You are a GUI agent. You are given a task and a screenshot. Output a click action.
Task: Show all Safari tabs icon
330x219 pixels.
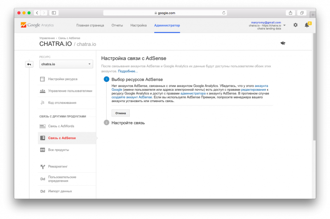click(302, 13)
